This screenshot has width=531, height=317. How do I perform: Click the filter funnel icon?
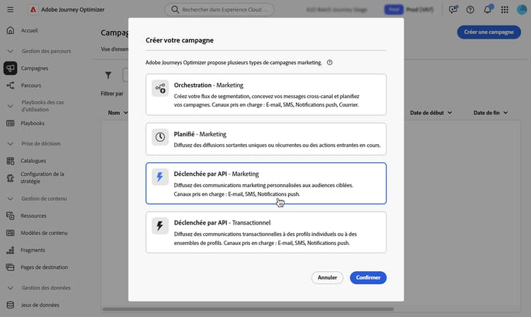click(108, 75)
